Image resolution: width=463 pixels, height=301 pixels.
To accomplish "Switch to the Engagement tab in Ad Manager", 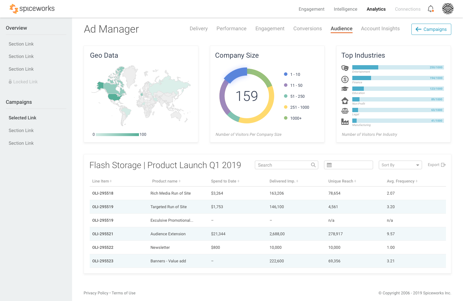I will tap(270, 29).
